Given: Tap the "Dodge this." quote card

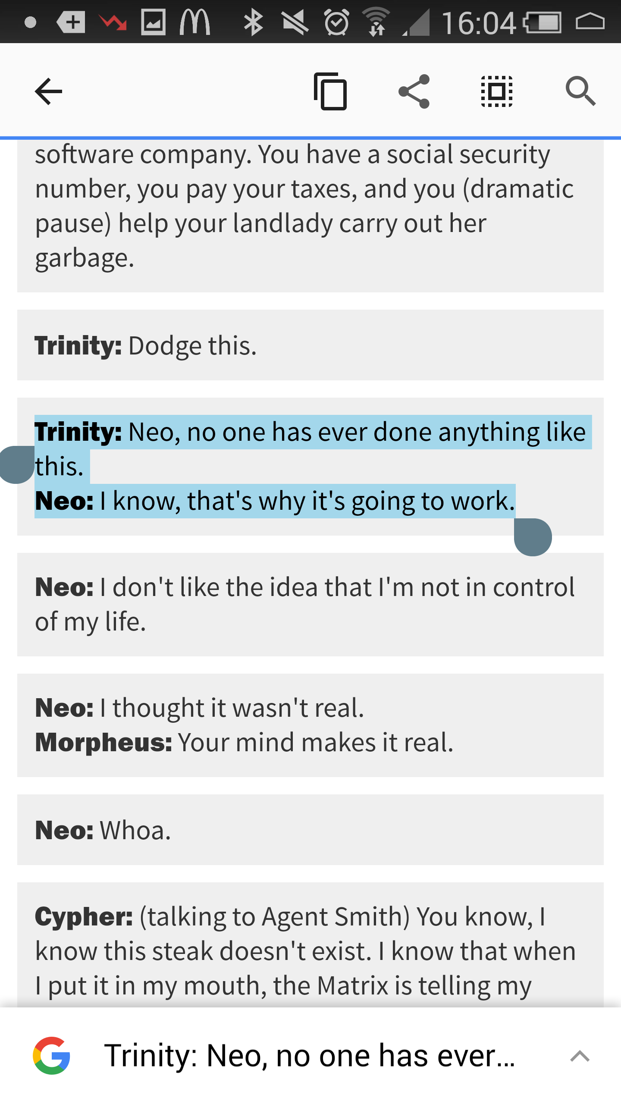Looking at the screenshot, I should tap(310, 345).
